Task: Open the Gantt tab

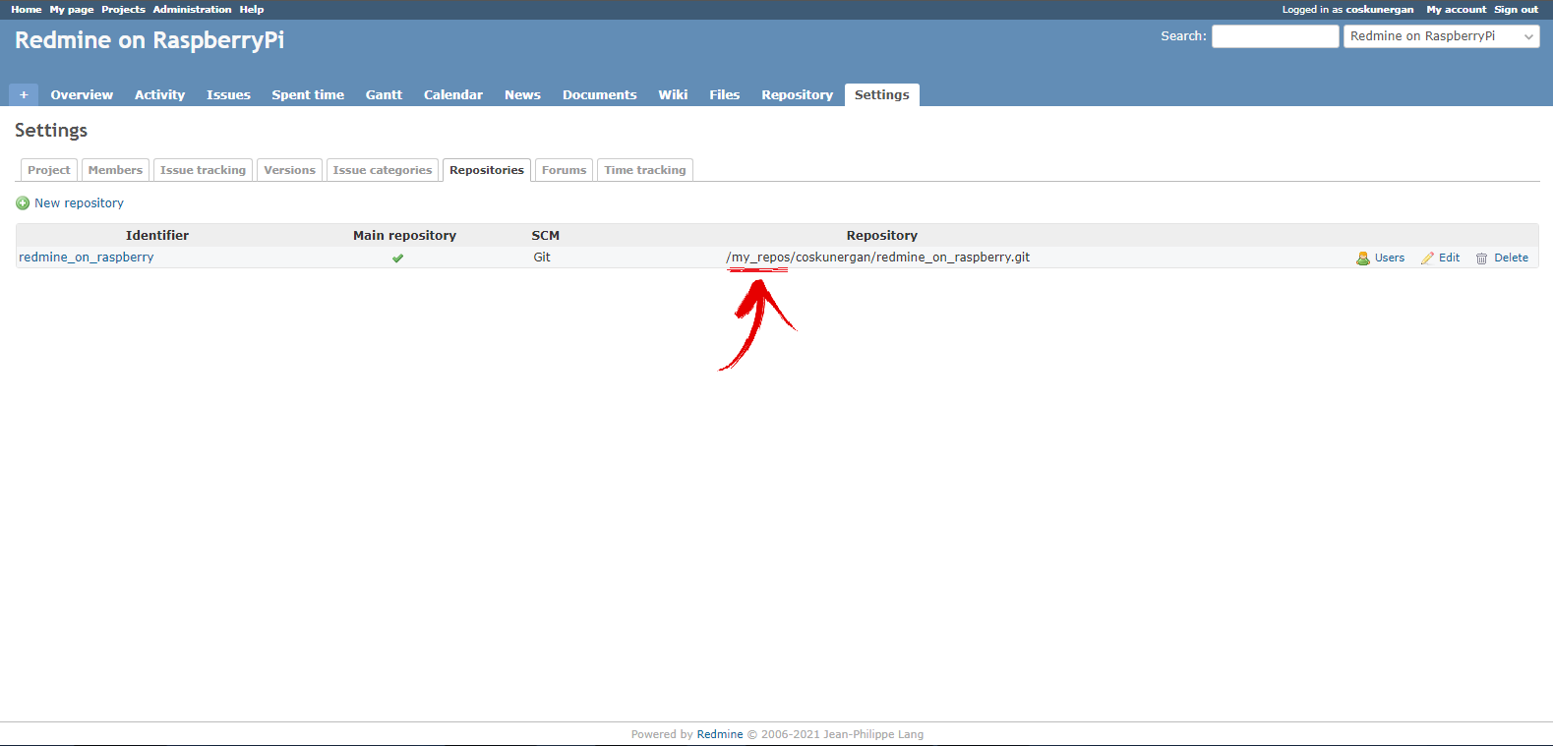Action: point(384,95)
